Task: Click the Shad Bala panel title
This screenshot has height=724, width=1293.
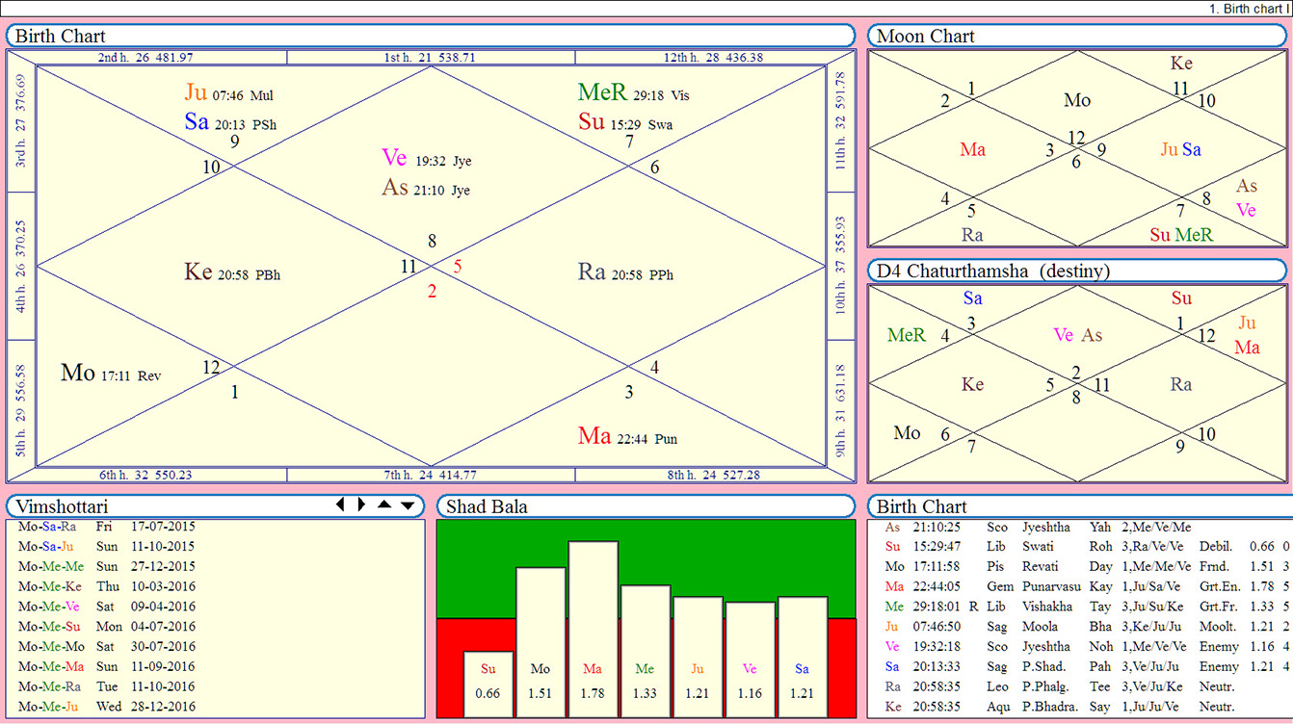Action: click(x=486, y=507)
